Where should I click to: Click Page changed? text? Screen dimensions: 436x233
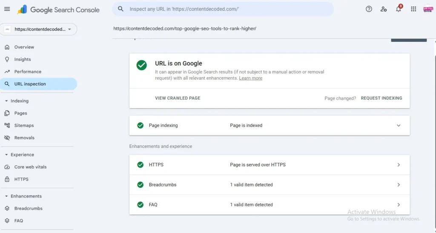340,98
